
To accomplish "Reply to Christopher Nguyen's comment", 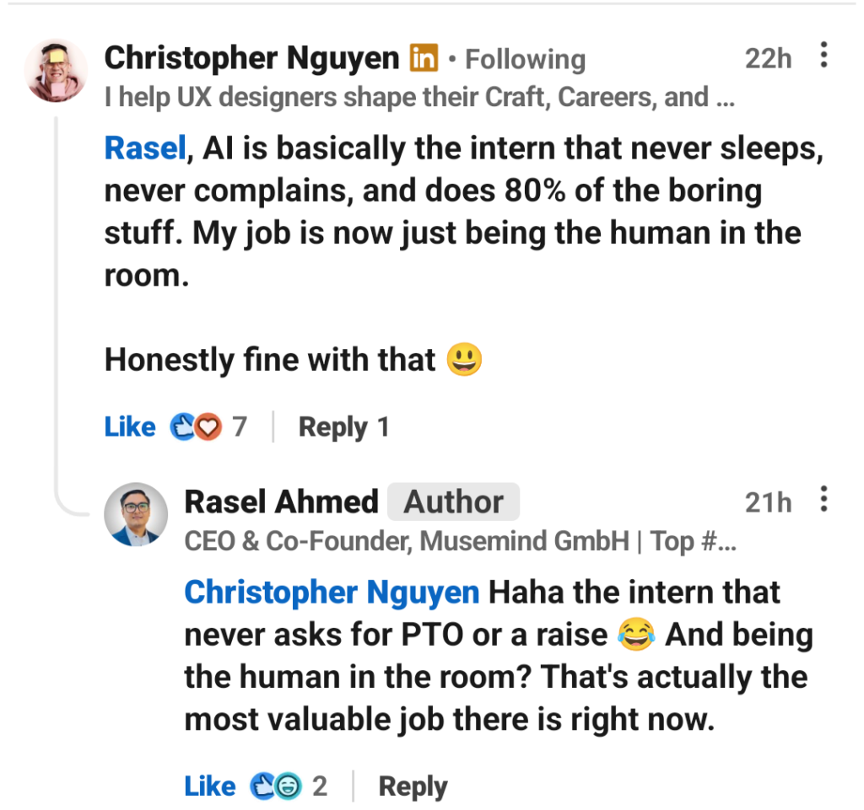I will coord(332,427).
